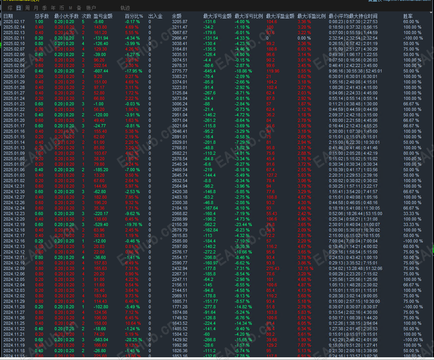Open the 轨迹 track tab
This screenshot has height=360, width=434.
click(x=125, y=8)
